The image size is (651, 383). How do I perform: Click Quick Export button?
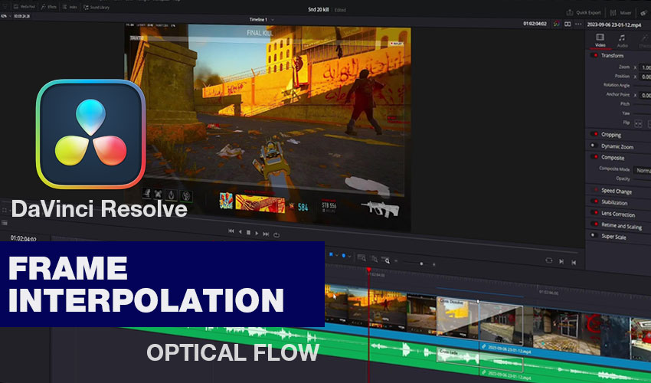click(x=584, y=12)
